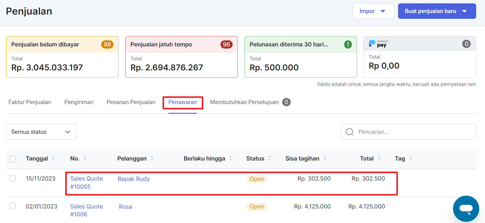Sort by the No. column arrows

(85, 158)
